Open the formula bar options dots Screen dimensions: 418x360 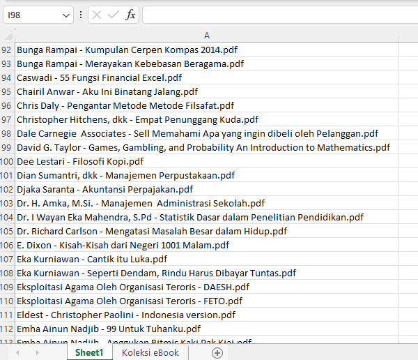pyautogui.click(x=81, y=15)
